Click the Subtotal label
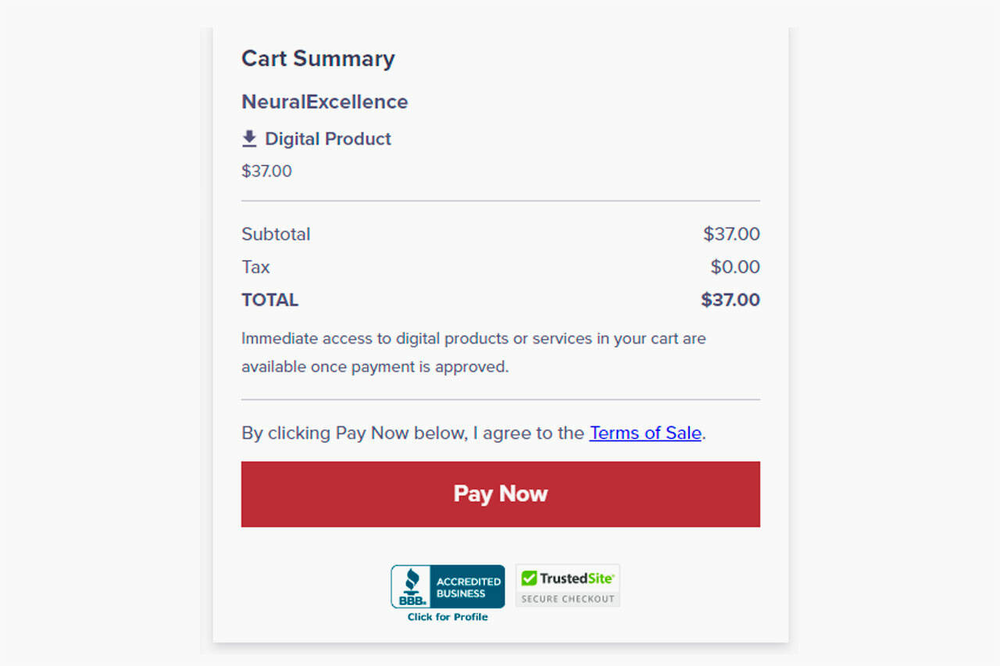Viewport: 1000px width, 666px height. [x=276, y=234]
